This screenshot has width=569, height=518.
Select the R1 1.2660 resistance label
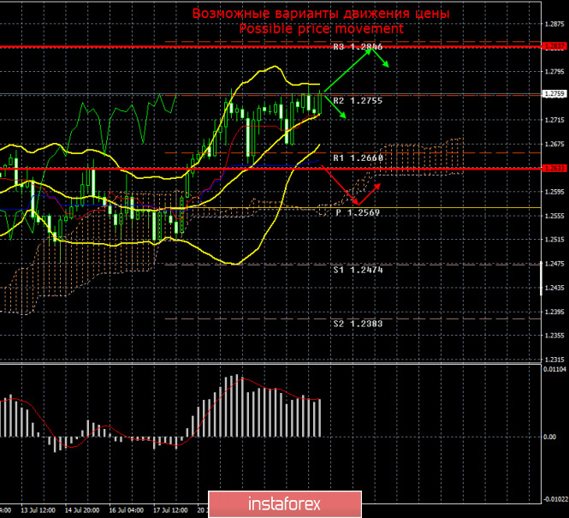[358, 158]
